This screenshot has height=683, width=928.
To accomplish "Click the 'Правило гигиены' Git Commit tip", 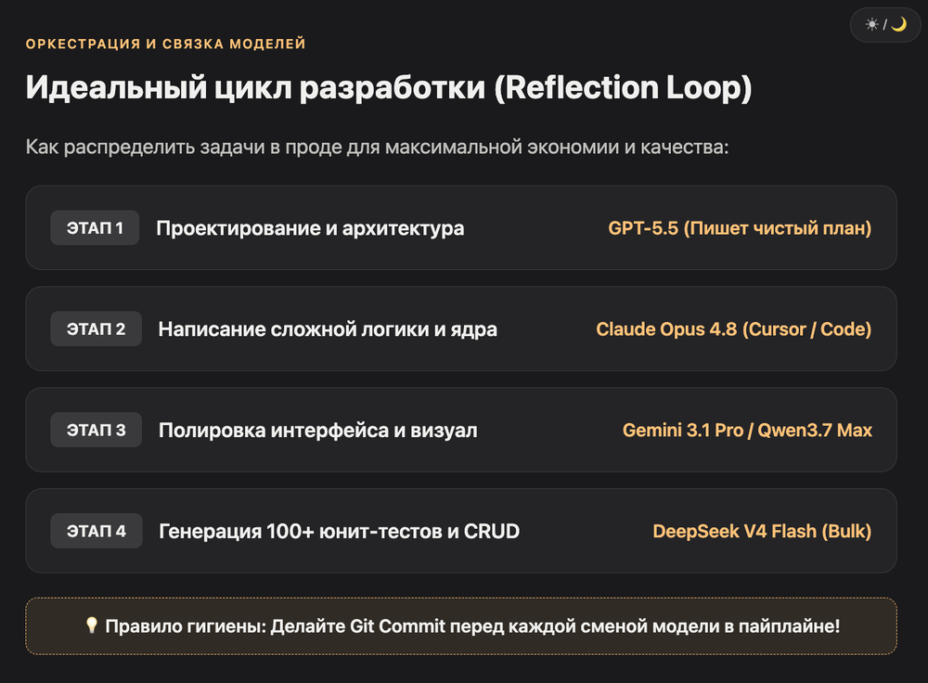I will (461, 626).
